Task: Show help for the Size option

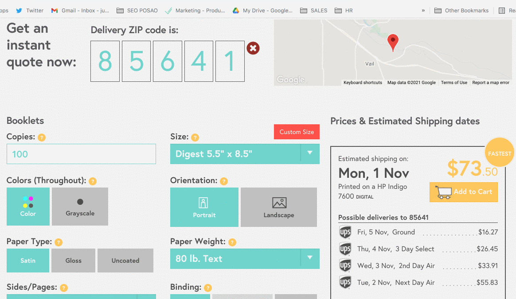Action: click(195, 138)
